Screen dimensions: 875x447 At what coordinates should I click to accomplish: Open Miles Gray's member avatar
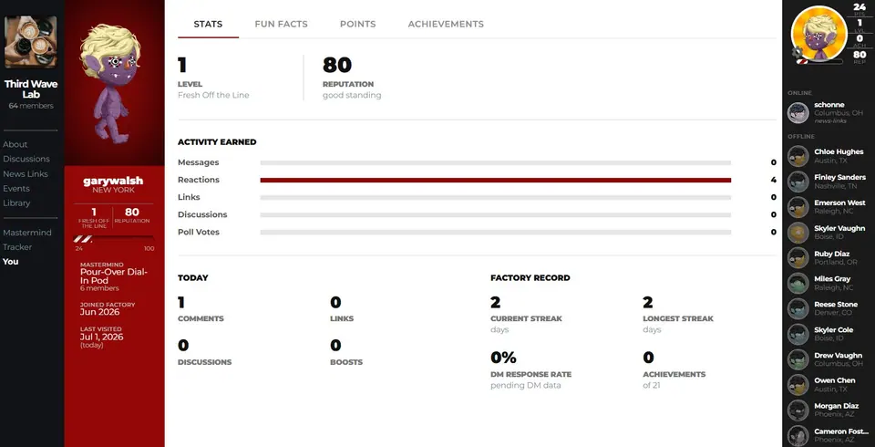point(798,284)
